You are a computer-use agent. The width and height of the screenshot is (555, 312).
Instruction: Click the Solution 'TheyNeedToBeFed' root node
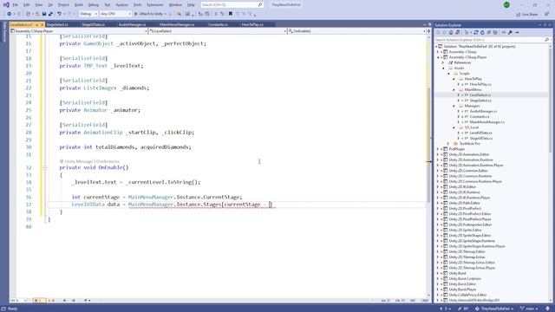480,46
